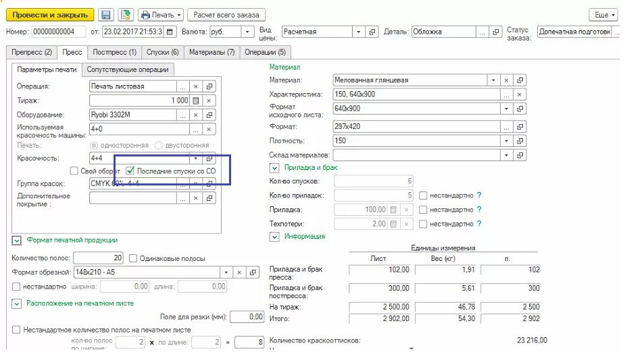This screenshot has height=352, width=623.
Task: Clear the Формат обрезной field
Action: pos(239,272)
